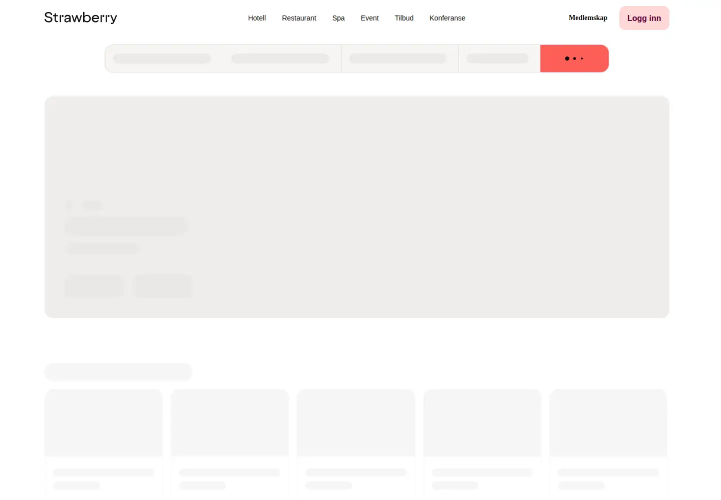
Task: Click the red search button with loading dots
Action: pyautogui.click(x=574, y=58)
